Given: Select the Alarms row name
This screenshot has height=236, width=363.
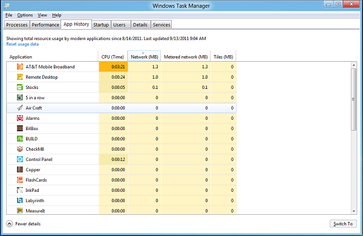Looking at the screenshot, I should pyautogui.click(x=33, y=118).
